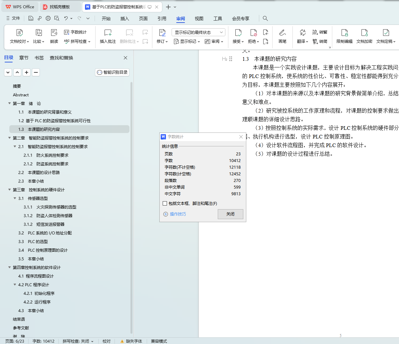Open the 审阅 pane dropdown
The image size is (399, 344).
click(x=214, y=42)
